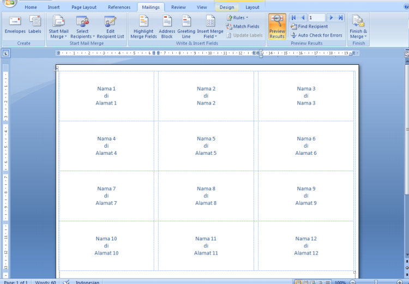Open Word help icon

pyautogui.click(x=406, y=6)
